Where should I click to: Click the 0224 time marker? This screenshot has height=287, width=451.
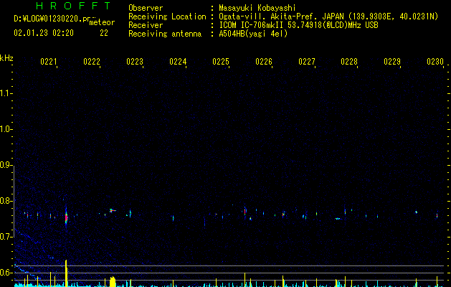point(178,61)
